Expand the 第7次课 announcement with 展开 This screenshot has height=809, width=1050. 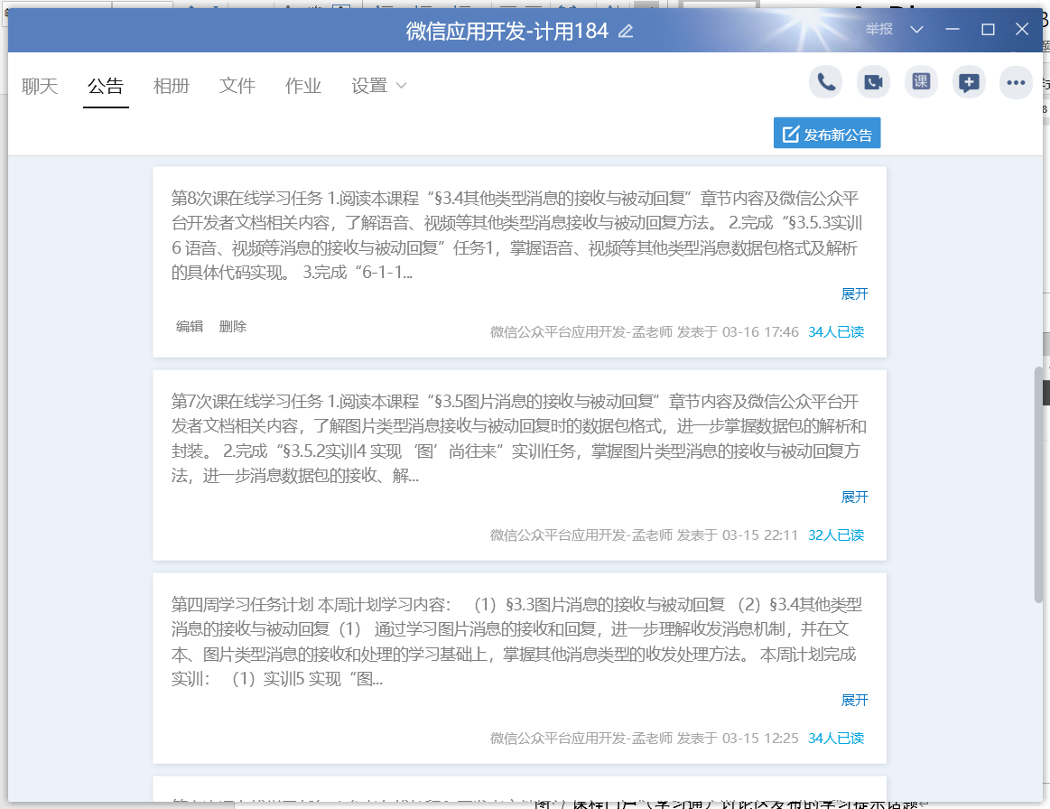(854, 497)
